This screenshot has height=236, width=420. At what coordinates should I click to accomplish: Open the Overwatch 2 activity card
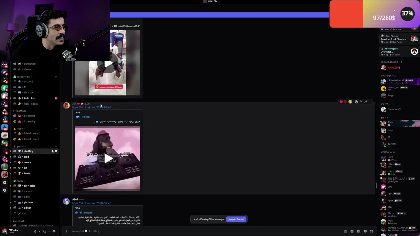[399, 52]
